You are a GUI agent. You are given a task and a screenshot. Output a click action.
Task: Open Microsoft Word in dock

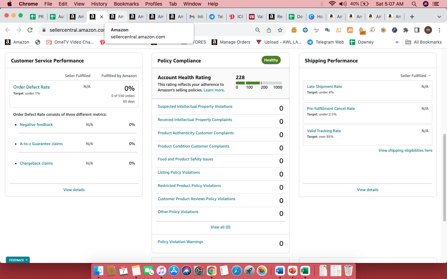280,271
